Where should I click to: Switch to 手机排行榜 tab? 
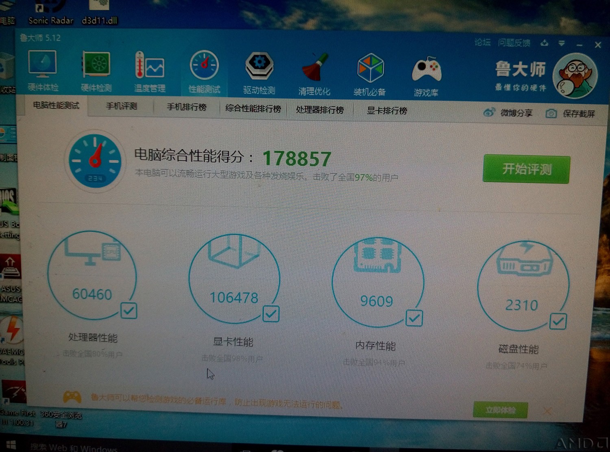pos(187,107)
